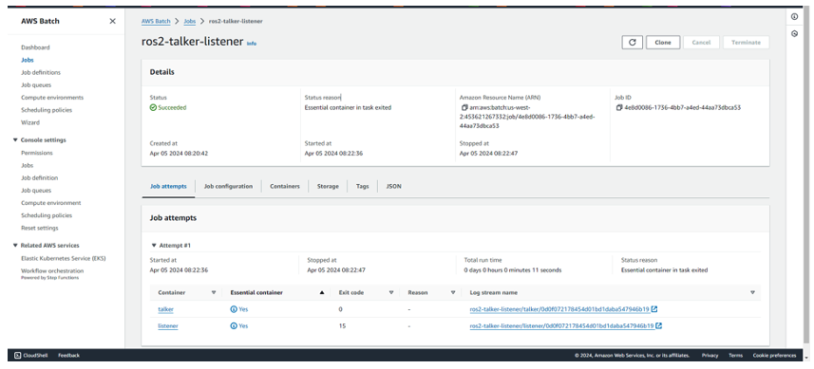This screenshot has width=814, height=369.
Task: Open Scheduling policies in top sidebar list
Action: pyautogui.click(x=47, y=110)
